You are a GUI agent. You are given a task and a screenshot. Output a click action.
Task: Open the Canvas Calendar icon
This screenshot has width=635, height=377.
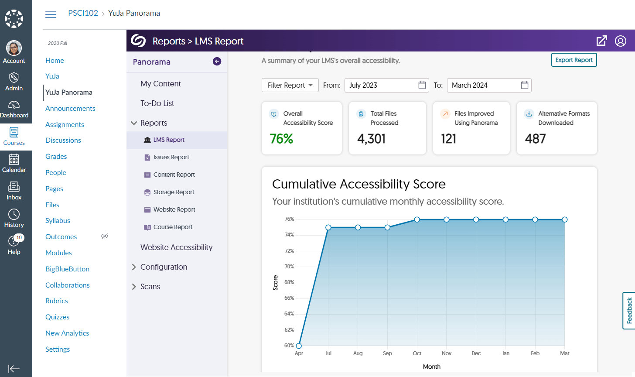[x=14, y=163]
